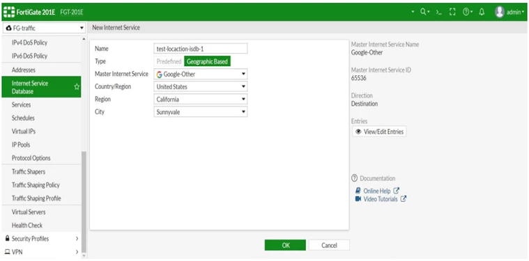Click the green OK button
529x261 pixels.
tap(285, 245)
